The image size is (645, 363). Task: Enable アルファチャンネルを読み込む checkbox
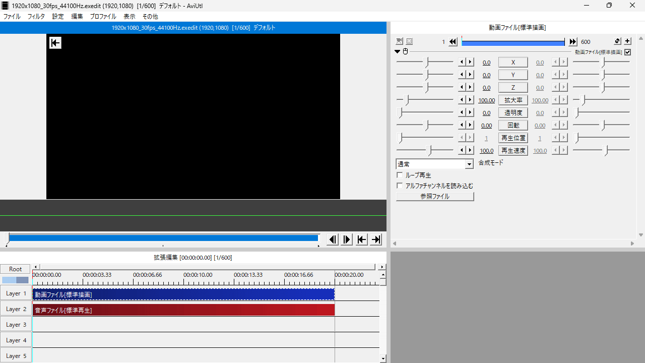pos(400,186)
